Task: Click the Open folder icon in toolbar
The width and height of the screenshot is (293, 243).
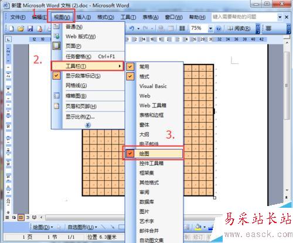Action: click(x=21, y=29)
